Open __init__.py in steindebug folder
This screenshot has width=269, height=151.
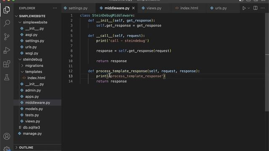34,84
